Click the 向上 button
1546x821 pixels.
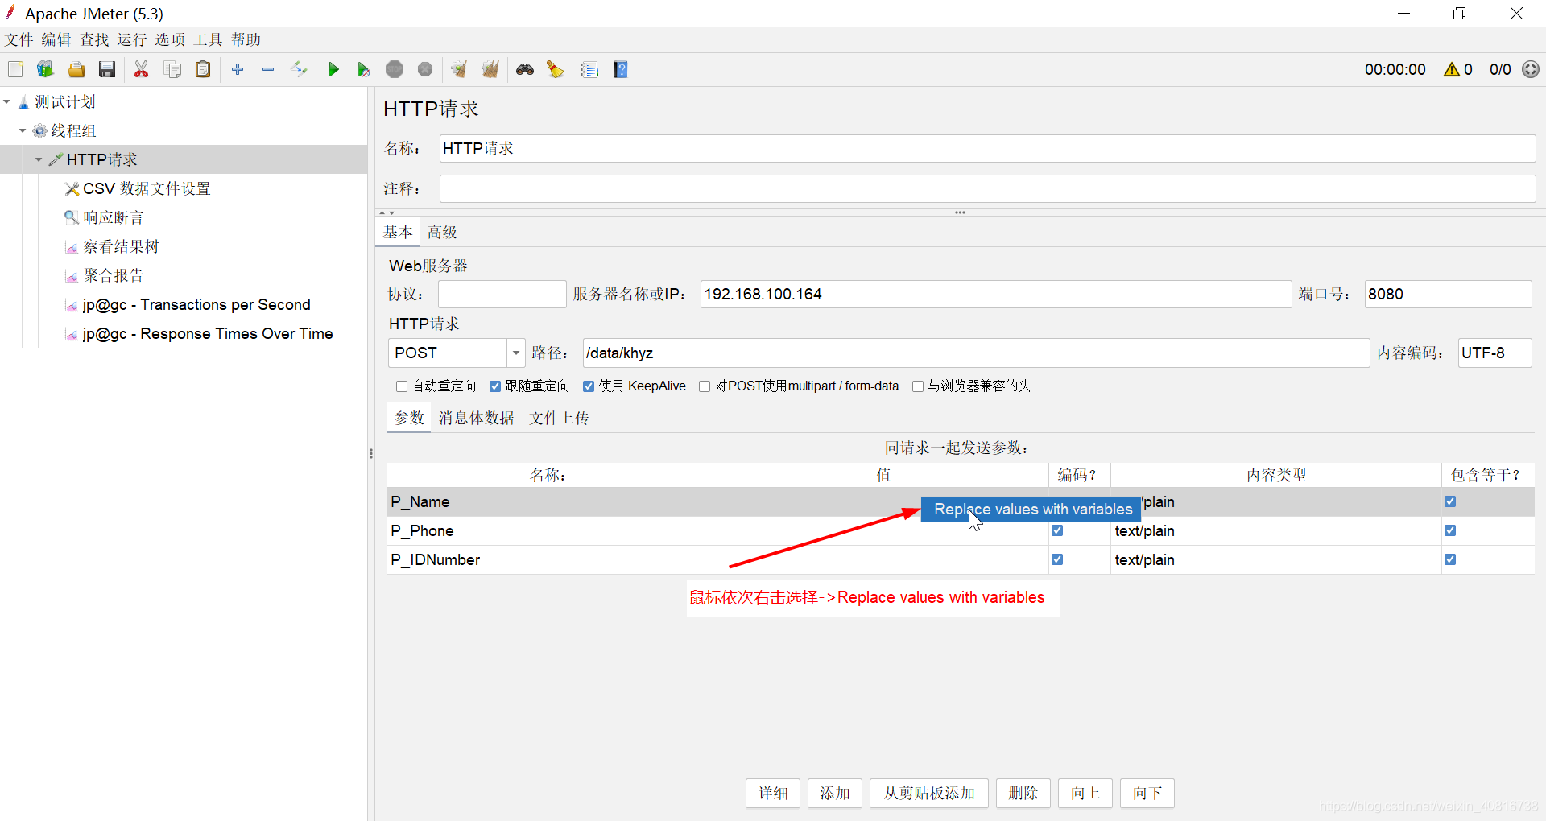pos(1085,793)
